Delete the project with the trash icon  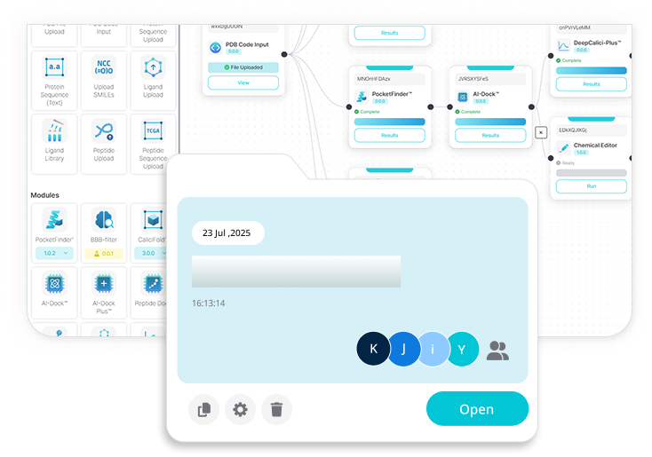tap(276, 409)
